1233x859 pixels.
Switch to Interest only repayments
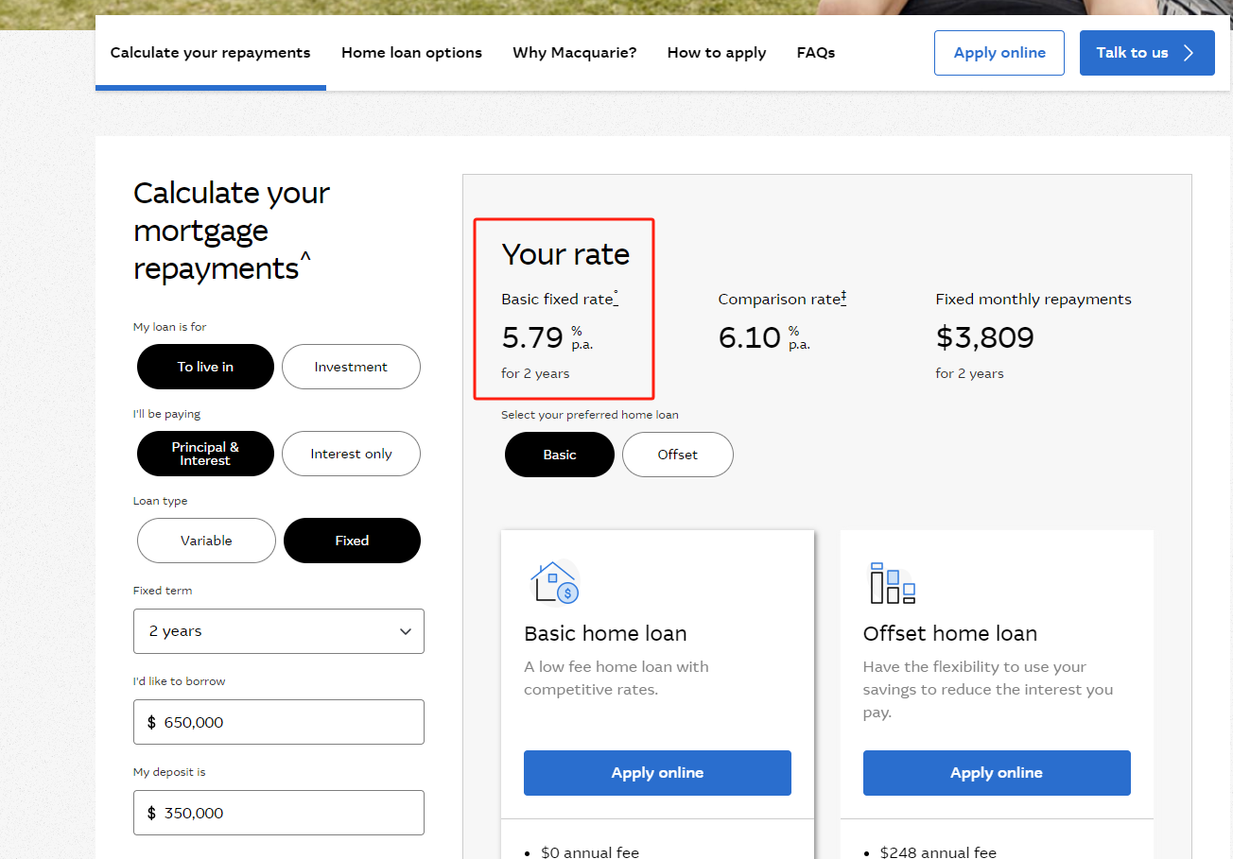(351, 454)
